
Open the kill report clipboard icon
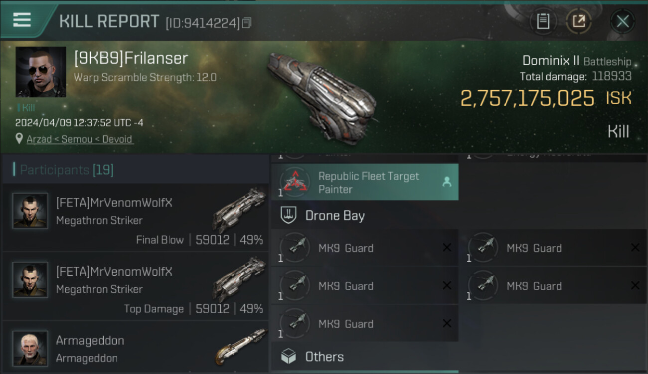point(543,21)
